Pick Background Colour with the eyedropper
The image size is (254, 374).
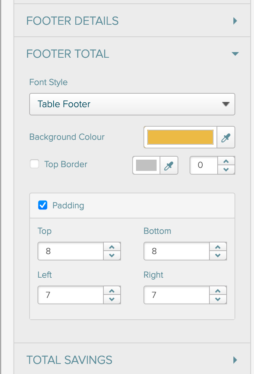pos(226,138)
